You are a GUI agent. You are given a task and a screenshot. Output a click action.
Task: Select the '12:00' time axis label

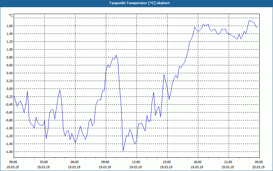pos(136,162)
